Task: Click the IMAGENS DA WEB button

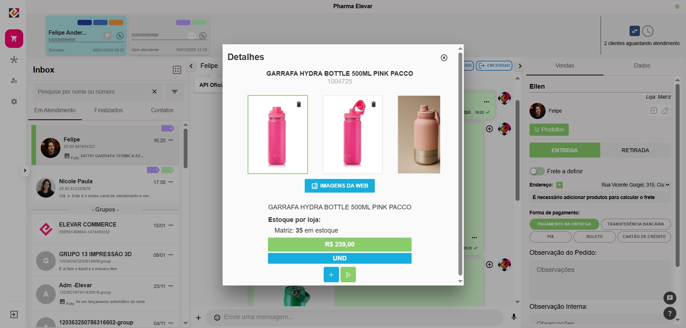Action: (340, 186)
